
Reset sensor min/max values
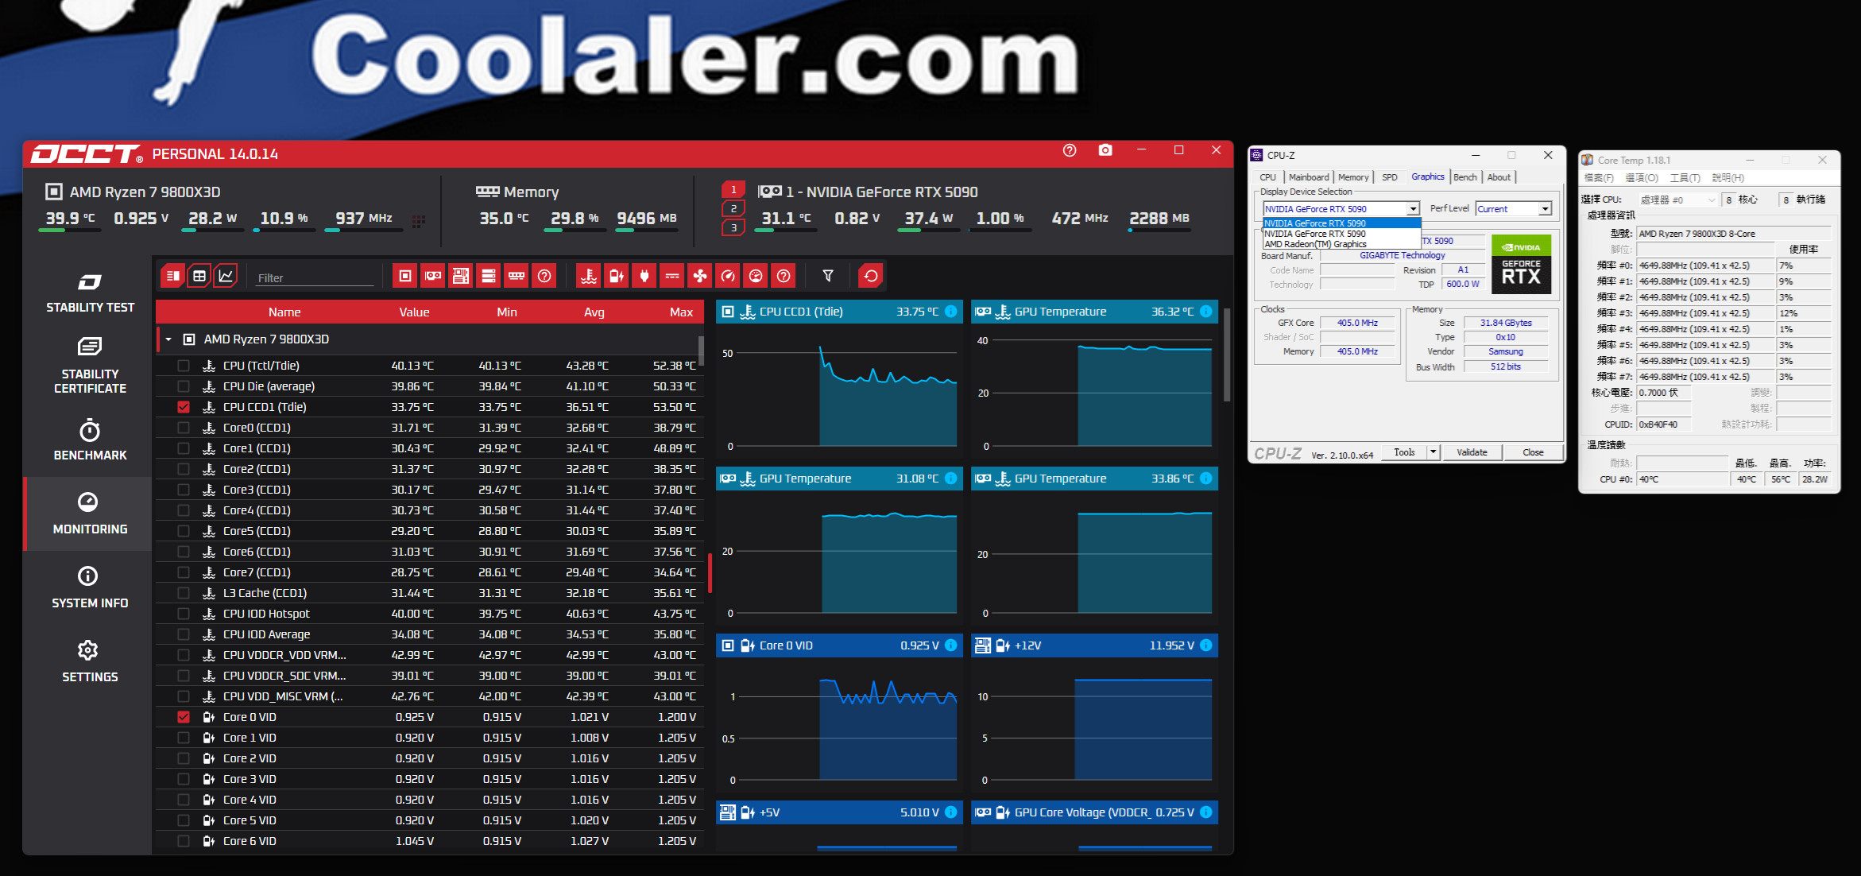pyautogui.click(x=871, y=276)
